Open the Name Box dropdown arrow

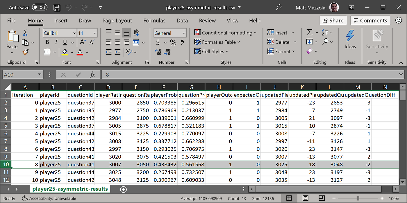(x=40, y=75)
